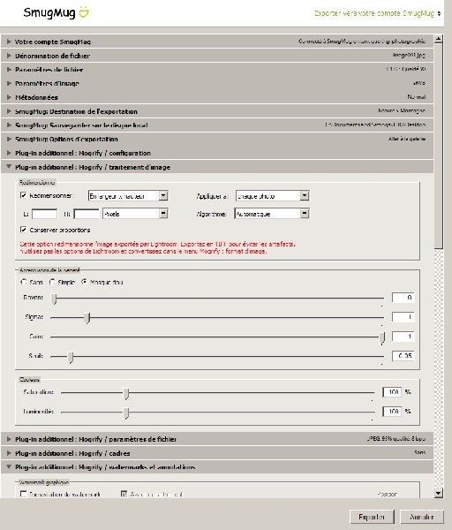Viewport: 452px width, 530px height.
Task: Click the scrollbar down arrow
Action: (x=438, y=494)
